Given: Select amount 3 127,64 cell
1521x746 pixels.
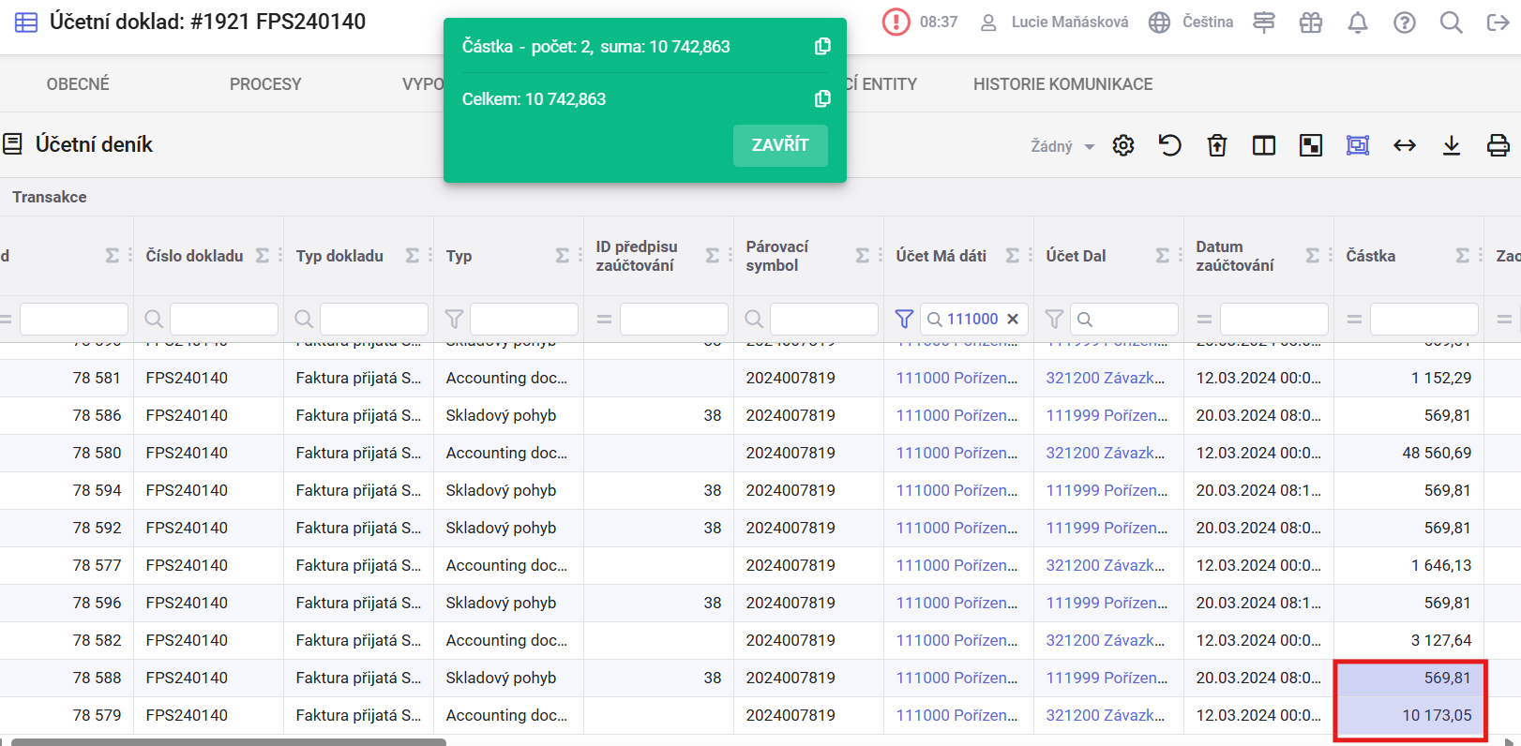Looking at the screenshot, I should click(x=1408, y=640).
